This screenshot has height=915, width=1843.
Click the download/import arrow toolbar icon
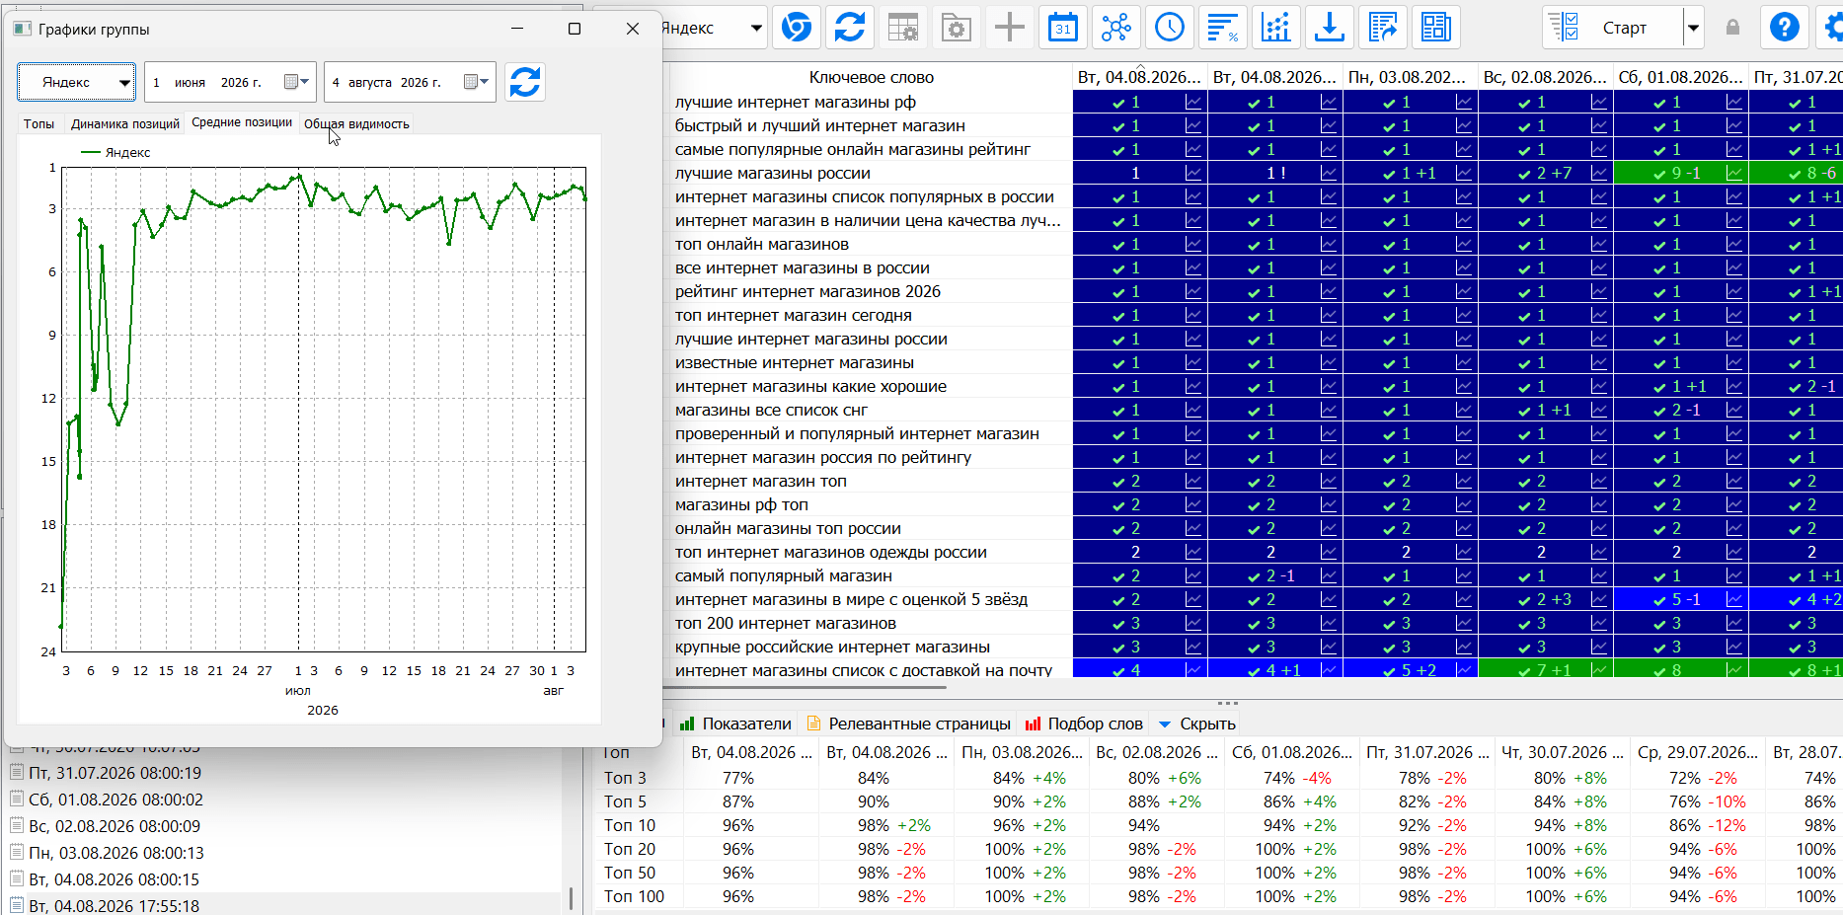click(x=1330, y=28)
